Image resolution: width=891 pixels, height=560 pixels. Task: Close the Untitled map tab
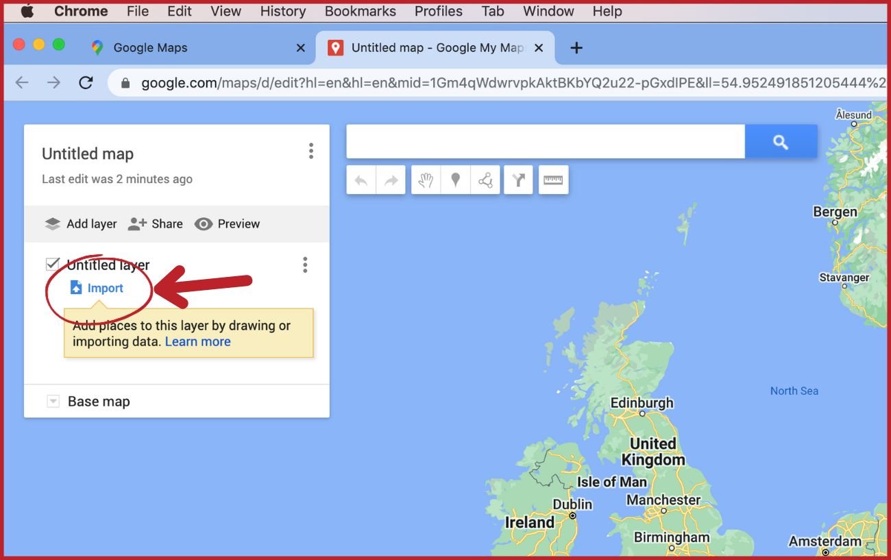[539, 48]
